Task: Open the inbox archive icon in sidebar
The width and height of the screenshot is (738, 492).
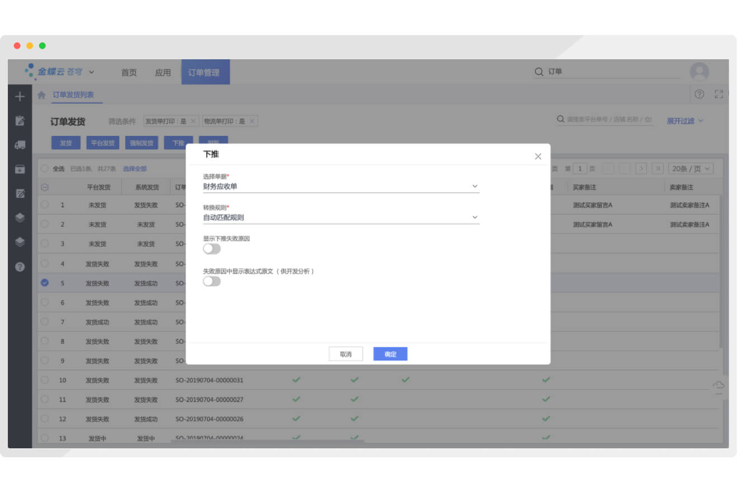Action: [20, 169]
